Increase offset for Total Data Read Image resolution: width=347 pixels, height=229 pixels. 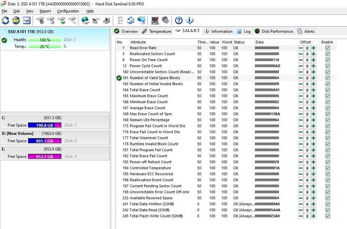(x=313, y=210)
